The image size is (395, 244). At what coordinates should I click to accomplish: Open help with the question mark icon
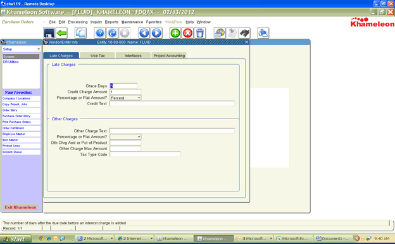100,33
